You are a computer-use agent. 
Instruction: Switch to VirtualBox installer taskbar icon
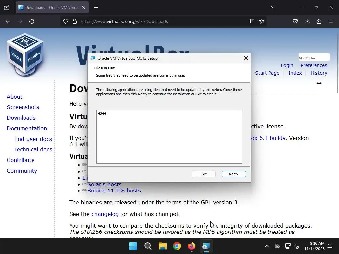(206, 246)
